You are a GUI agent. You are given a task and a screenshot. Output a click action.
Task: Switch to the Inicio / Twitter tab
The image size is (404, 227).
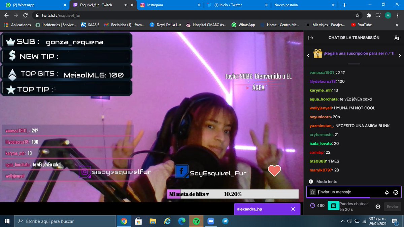[238, 5]
